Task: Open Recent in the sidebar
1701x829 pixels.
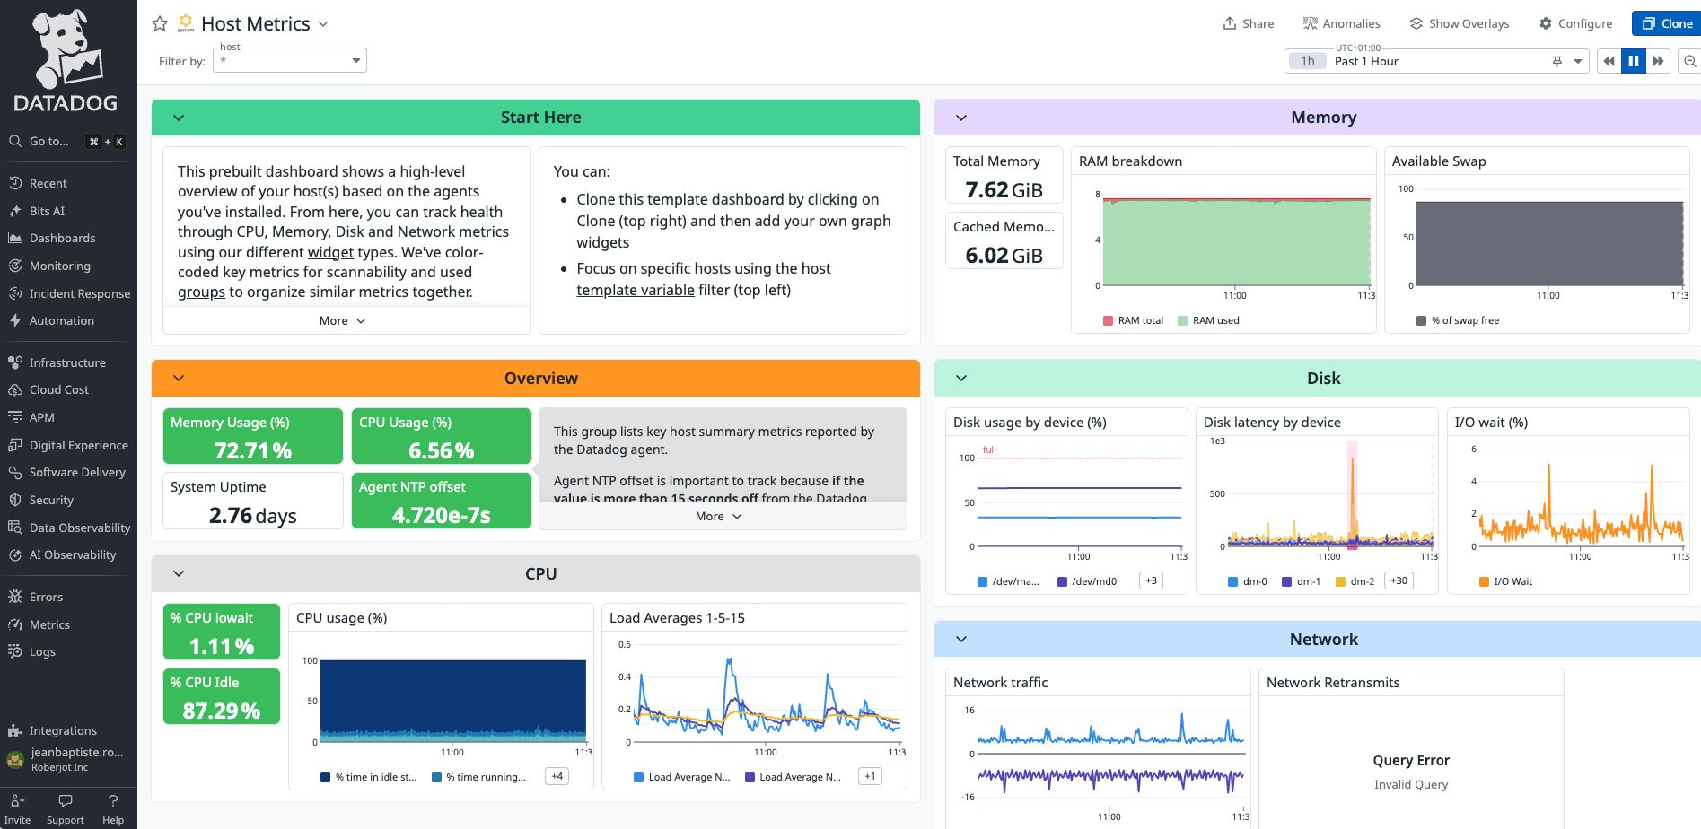Action: (48, 183)
